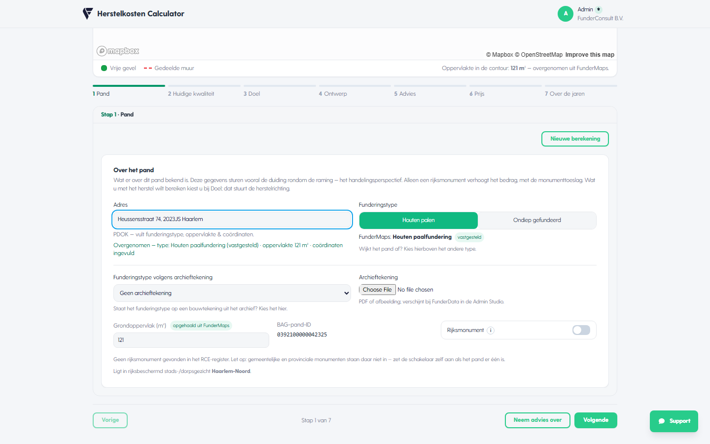
Task: Open the Funderingstype volgens archieftekening dropdown
Action: pos(232,293)
